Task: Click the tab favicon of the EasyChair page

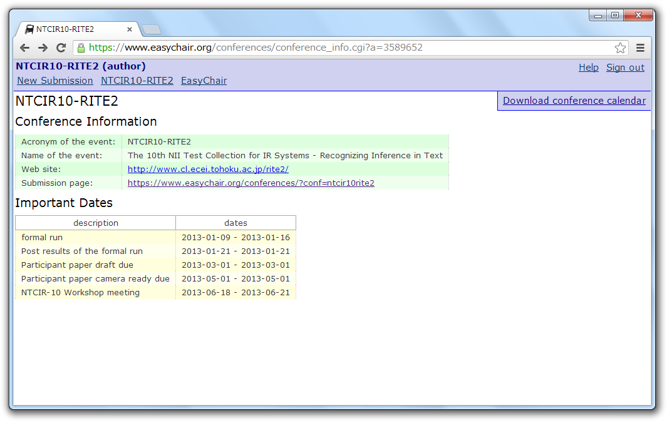Action: pyautogui.click(x=29, y=29)
